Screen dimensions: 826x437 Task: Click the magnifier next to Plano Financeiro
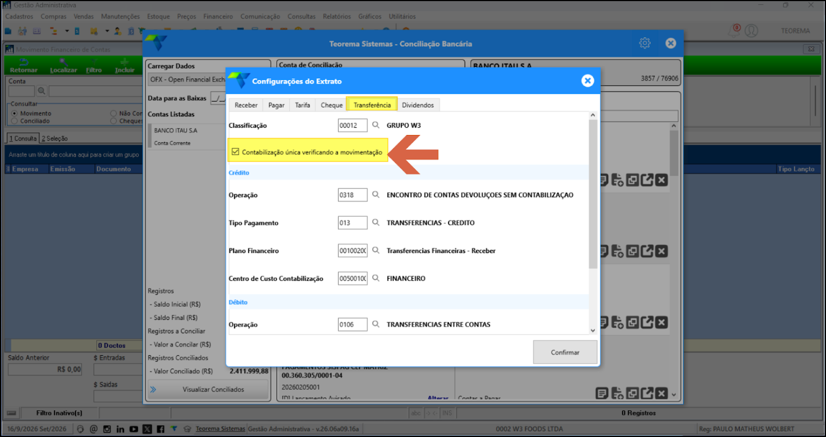pos(376,250)
